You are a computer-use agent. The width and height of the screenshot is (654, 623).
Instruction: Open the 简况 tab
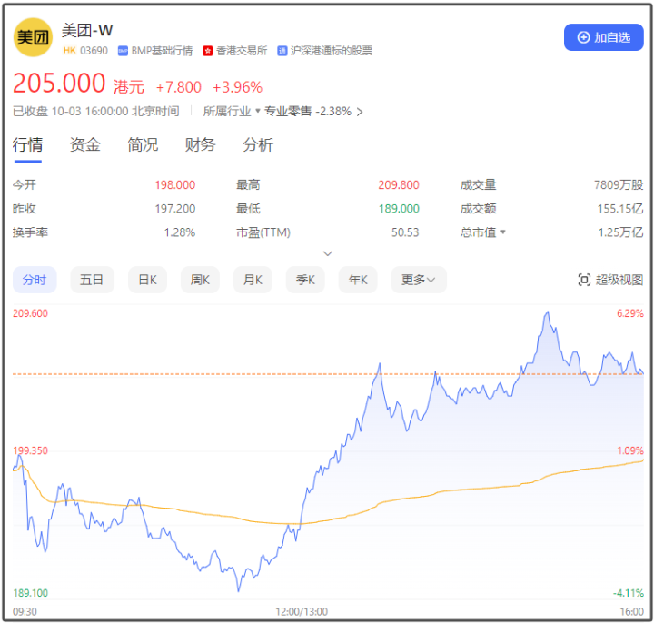[143, 145]
